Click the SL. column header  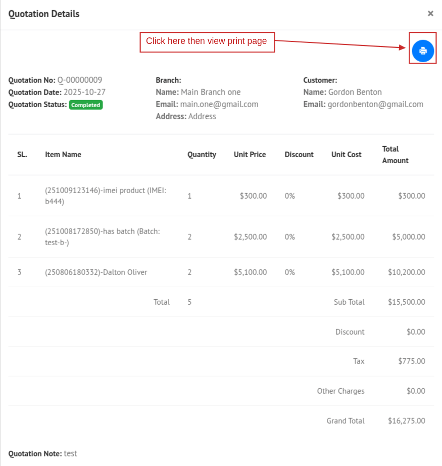tap(22, 155)
